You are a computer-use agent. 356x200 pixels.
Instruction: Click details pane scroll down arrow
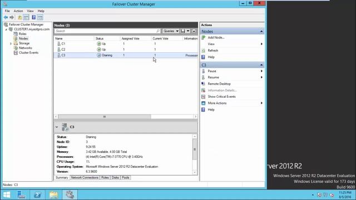tap(195, 172)
